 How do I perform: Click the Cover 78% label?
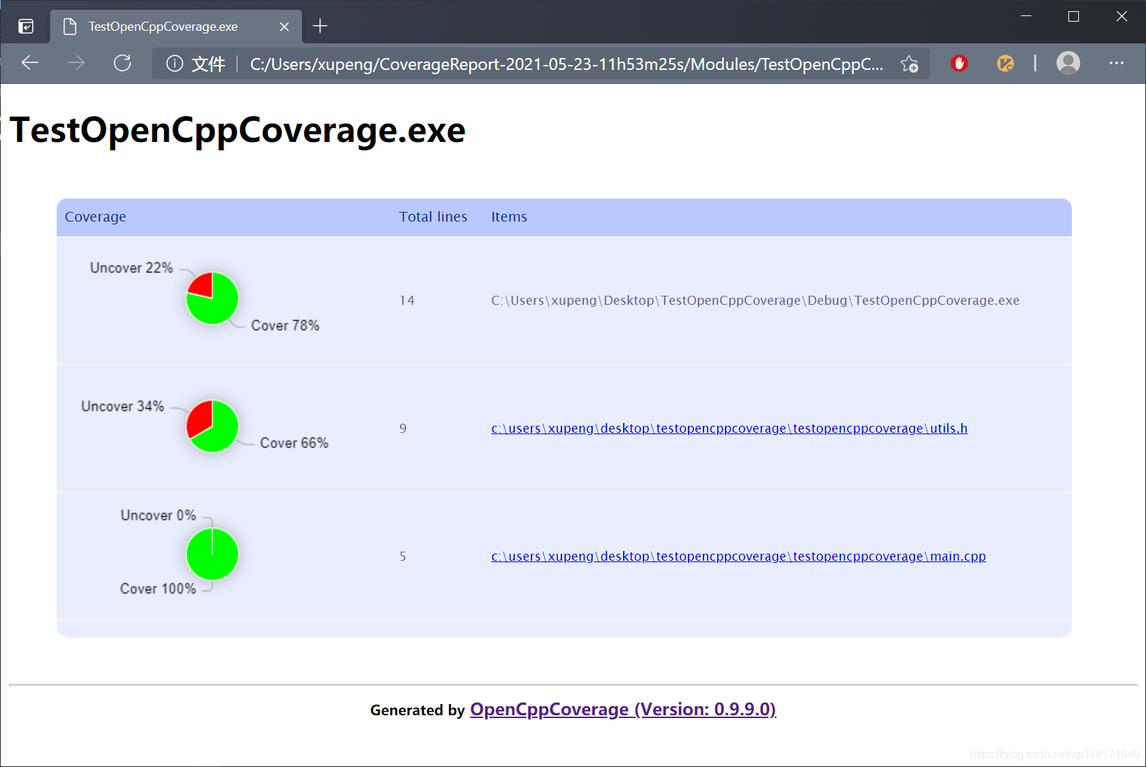285,326
